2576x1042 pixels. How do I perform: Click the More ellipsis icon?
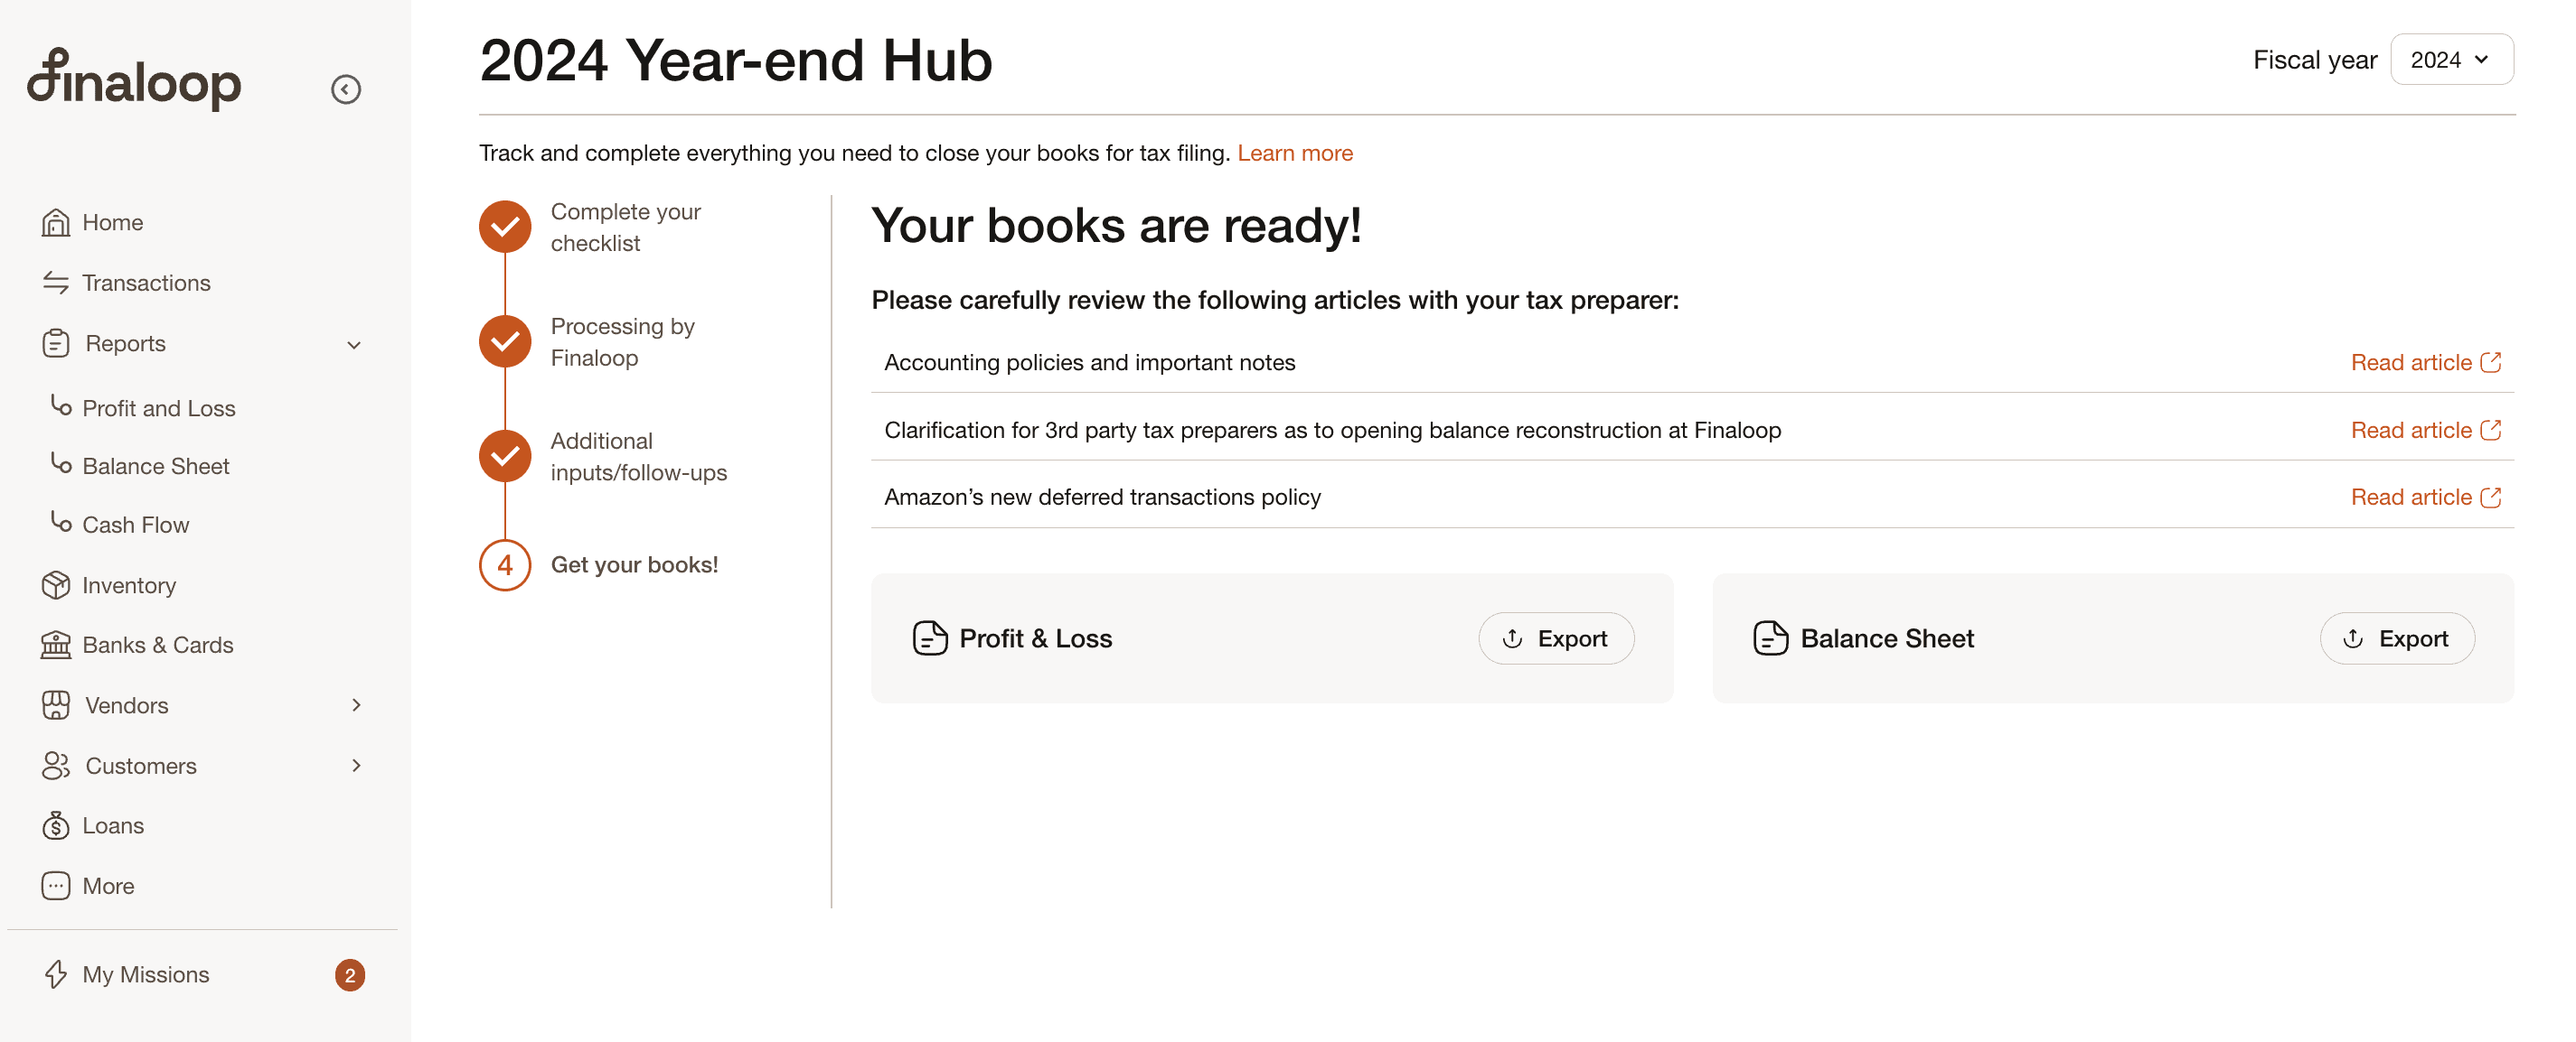pos(56,885)
